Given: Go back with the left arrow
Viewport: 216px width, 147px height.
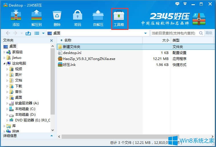Looking at the screenshot, I should click(8, 33).
